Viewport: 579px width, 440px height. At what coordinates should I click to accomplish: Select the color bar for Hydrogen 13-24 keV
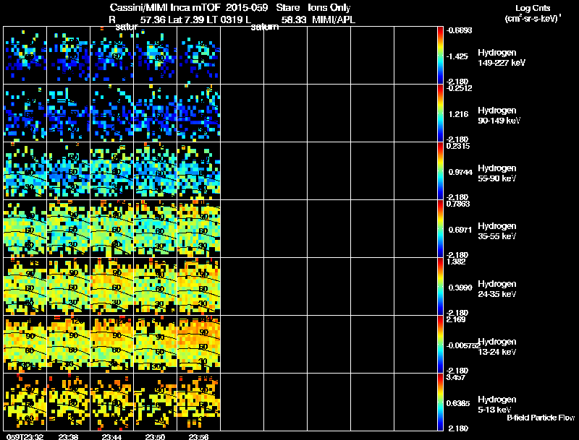tap(441, 345)
